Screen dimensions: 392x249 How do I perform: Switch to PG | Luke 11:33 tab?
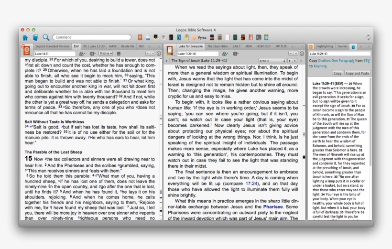click(94, 46)
